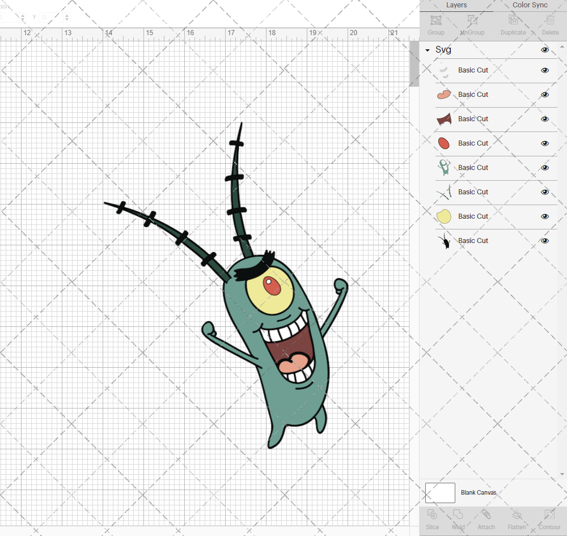567x536 pixels.
Task: Hide the red pupil Basic Cut layer
Action: coord(544,143)
